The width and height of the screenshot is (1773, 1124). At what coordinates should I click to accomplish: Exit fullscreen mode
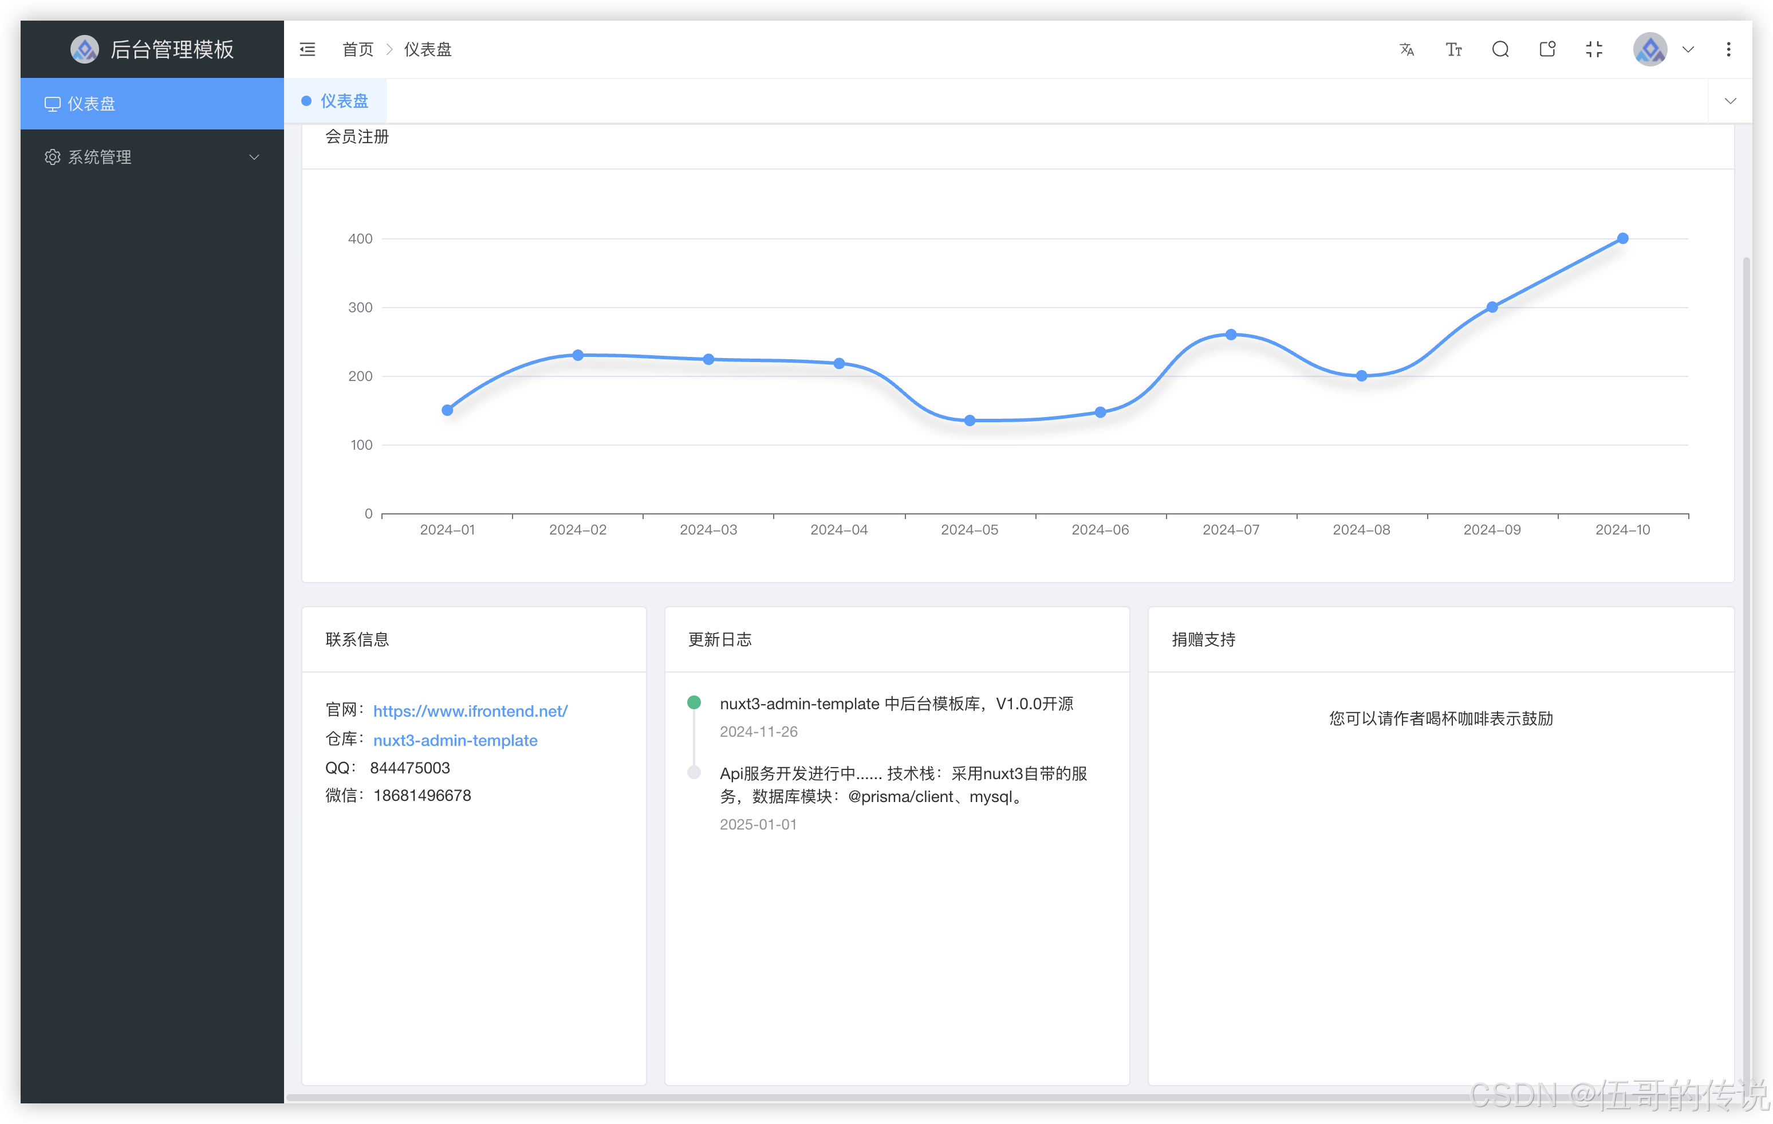(1594, 49)
